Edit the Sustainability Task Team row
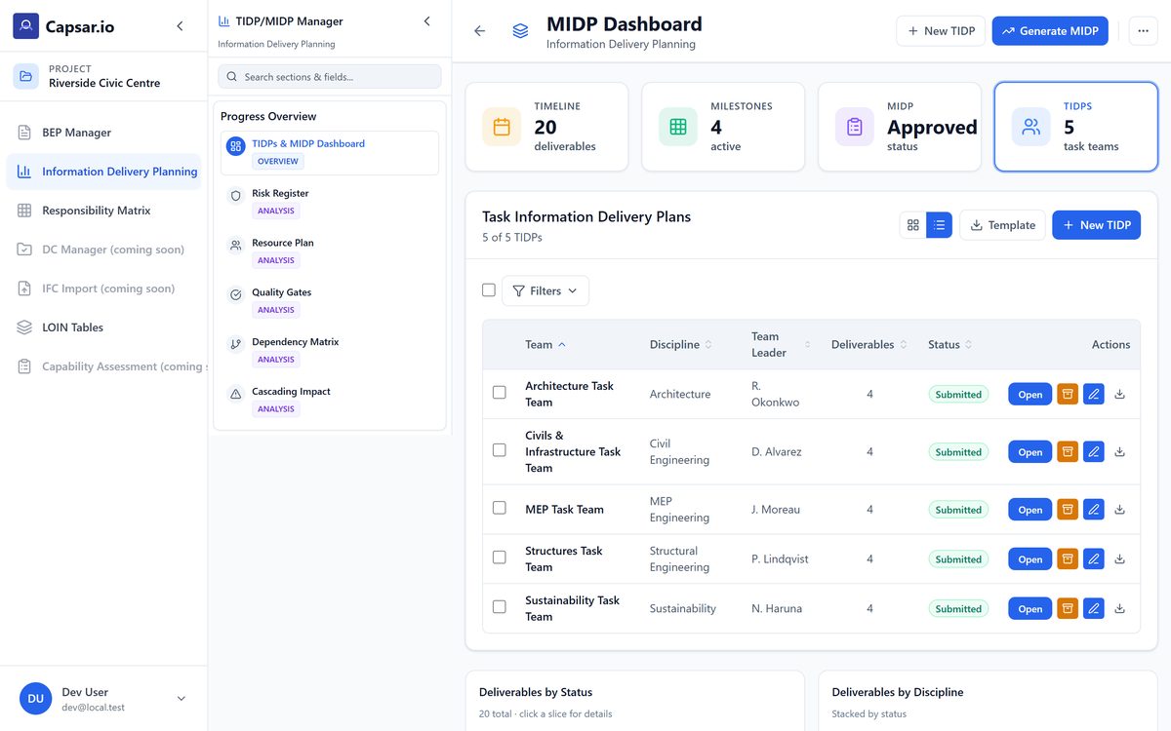This screenshot has height=731, width=1171. click(x=1094, y=608)
